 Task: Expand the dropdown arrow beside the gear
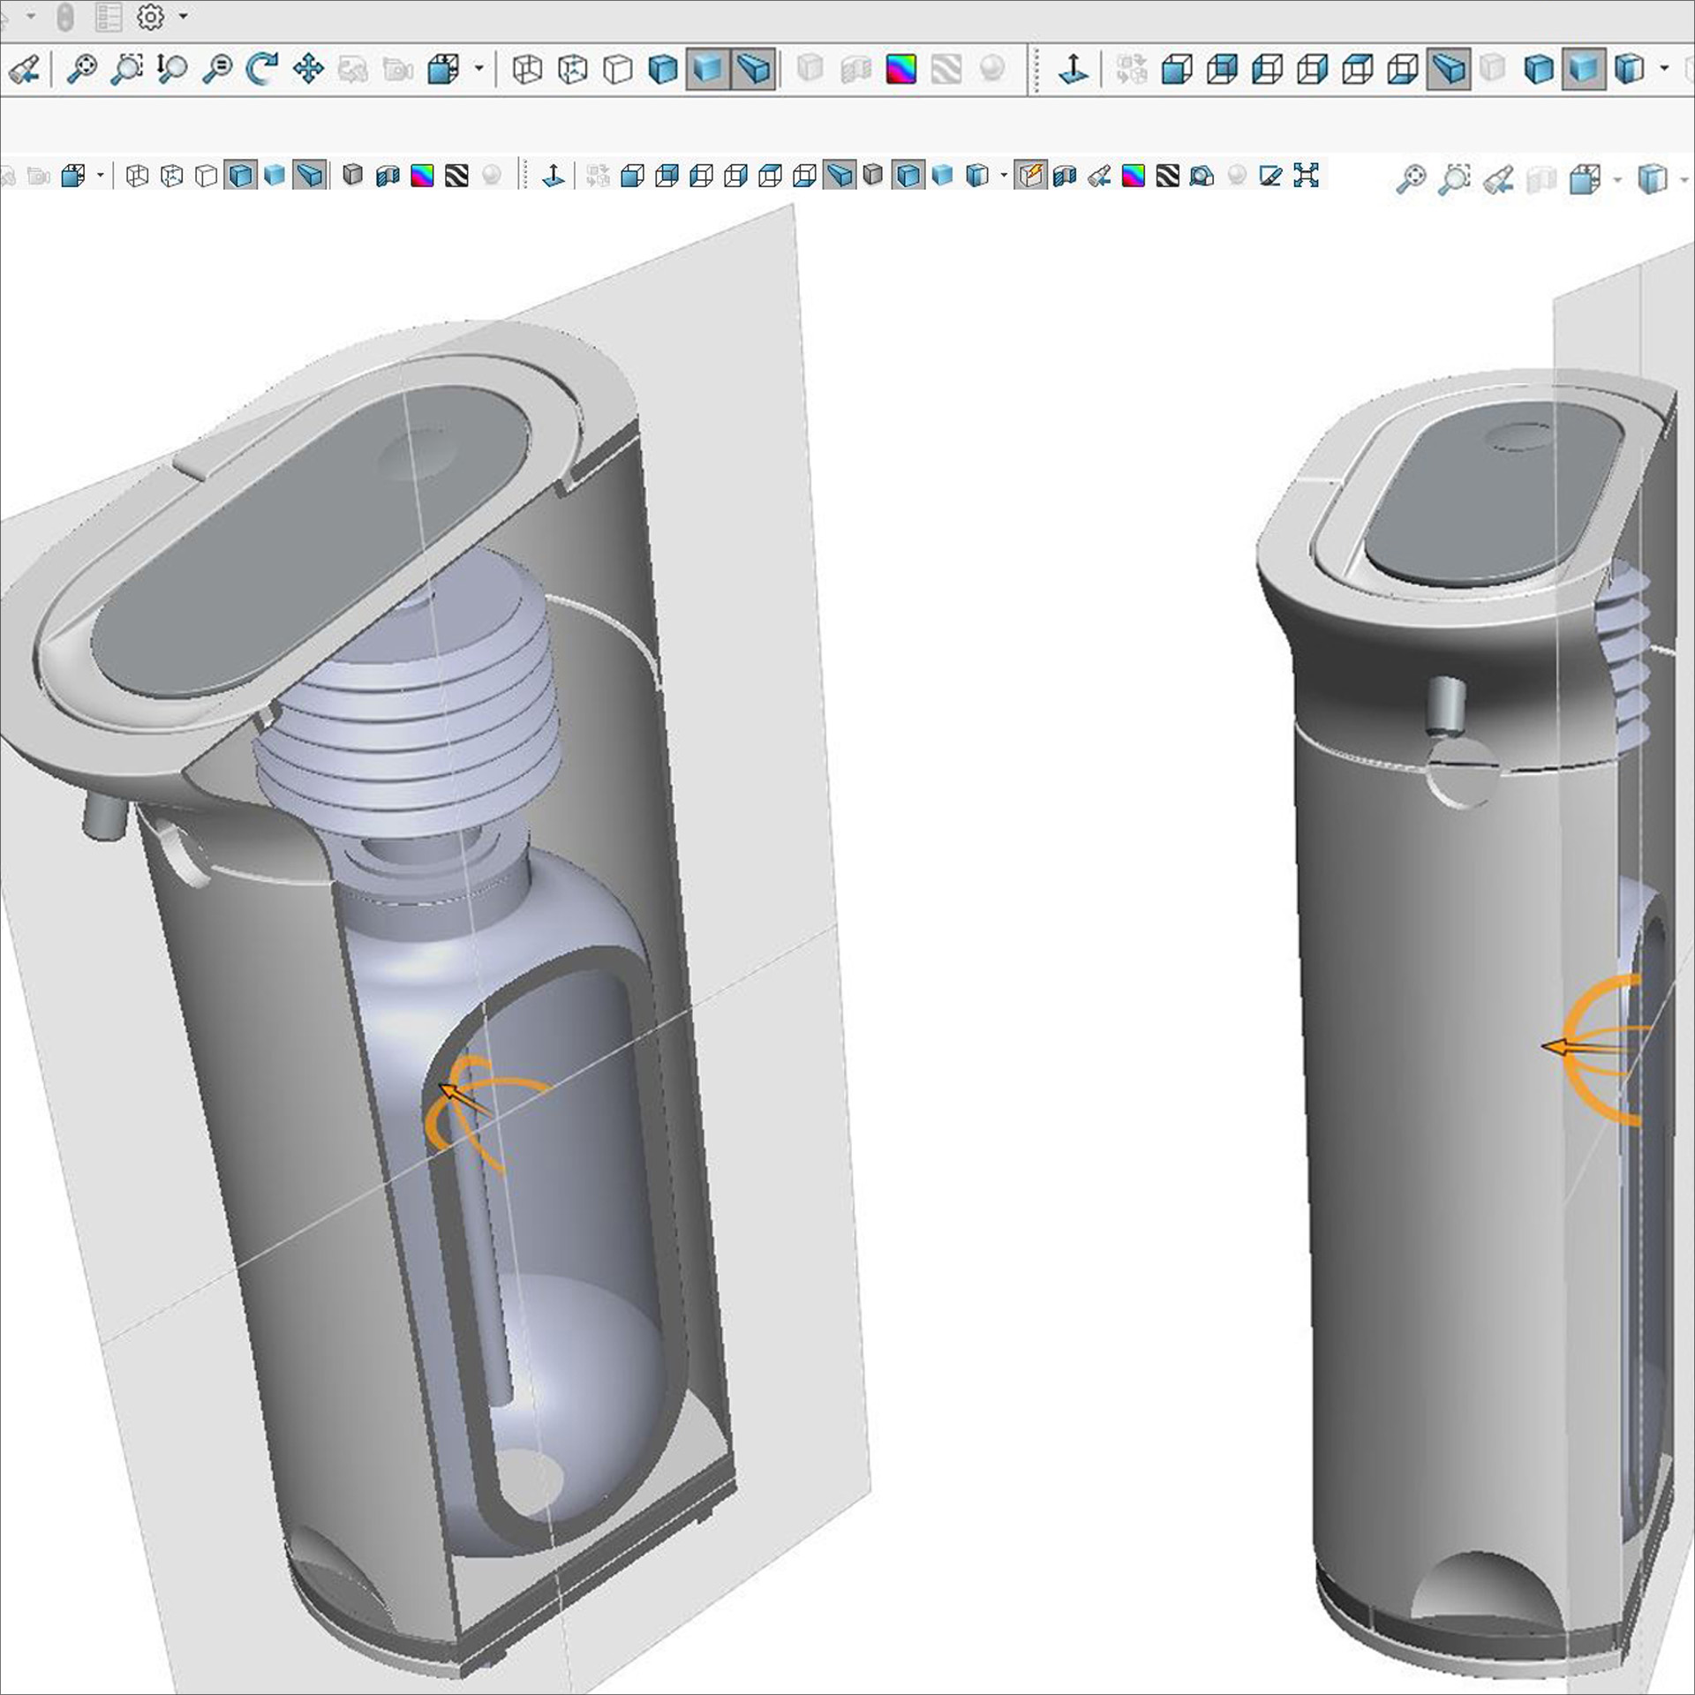183,16
